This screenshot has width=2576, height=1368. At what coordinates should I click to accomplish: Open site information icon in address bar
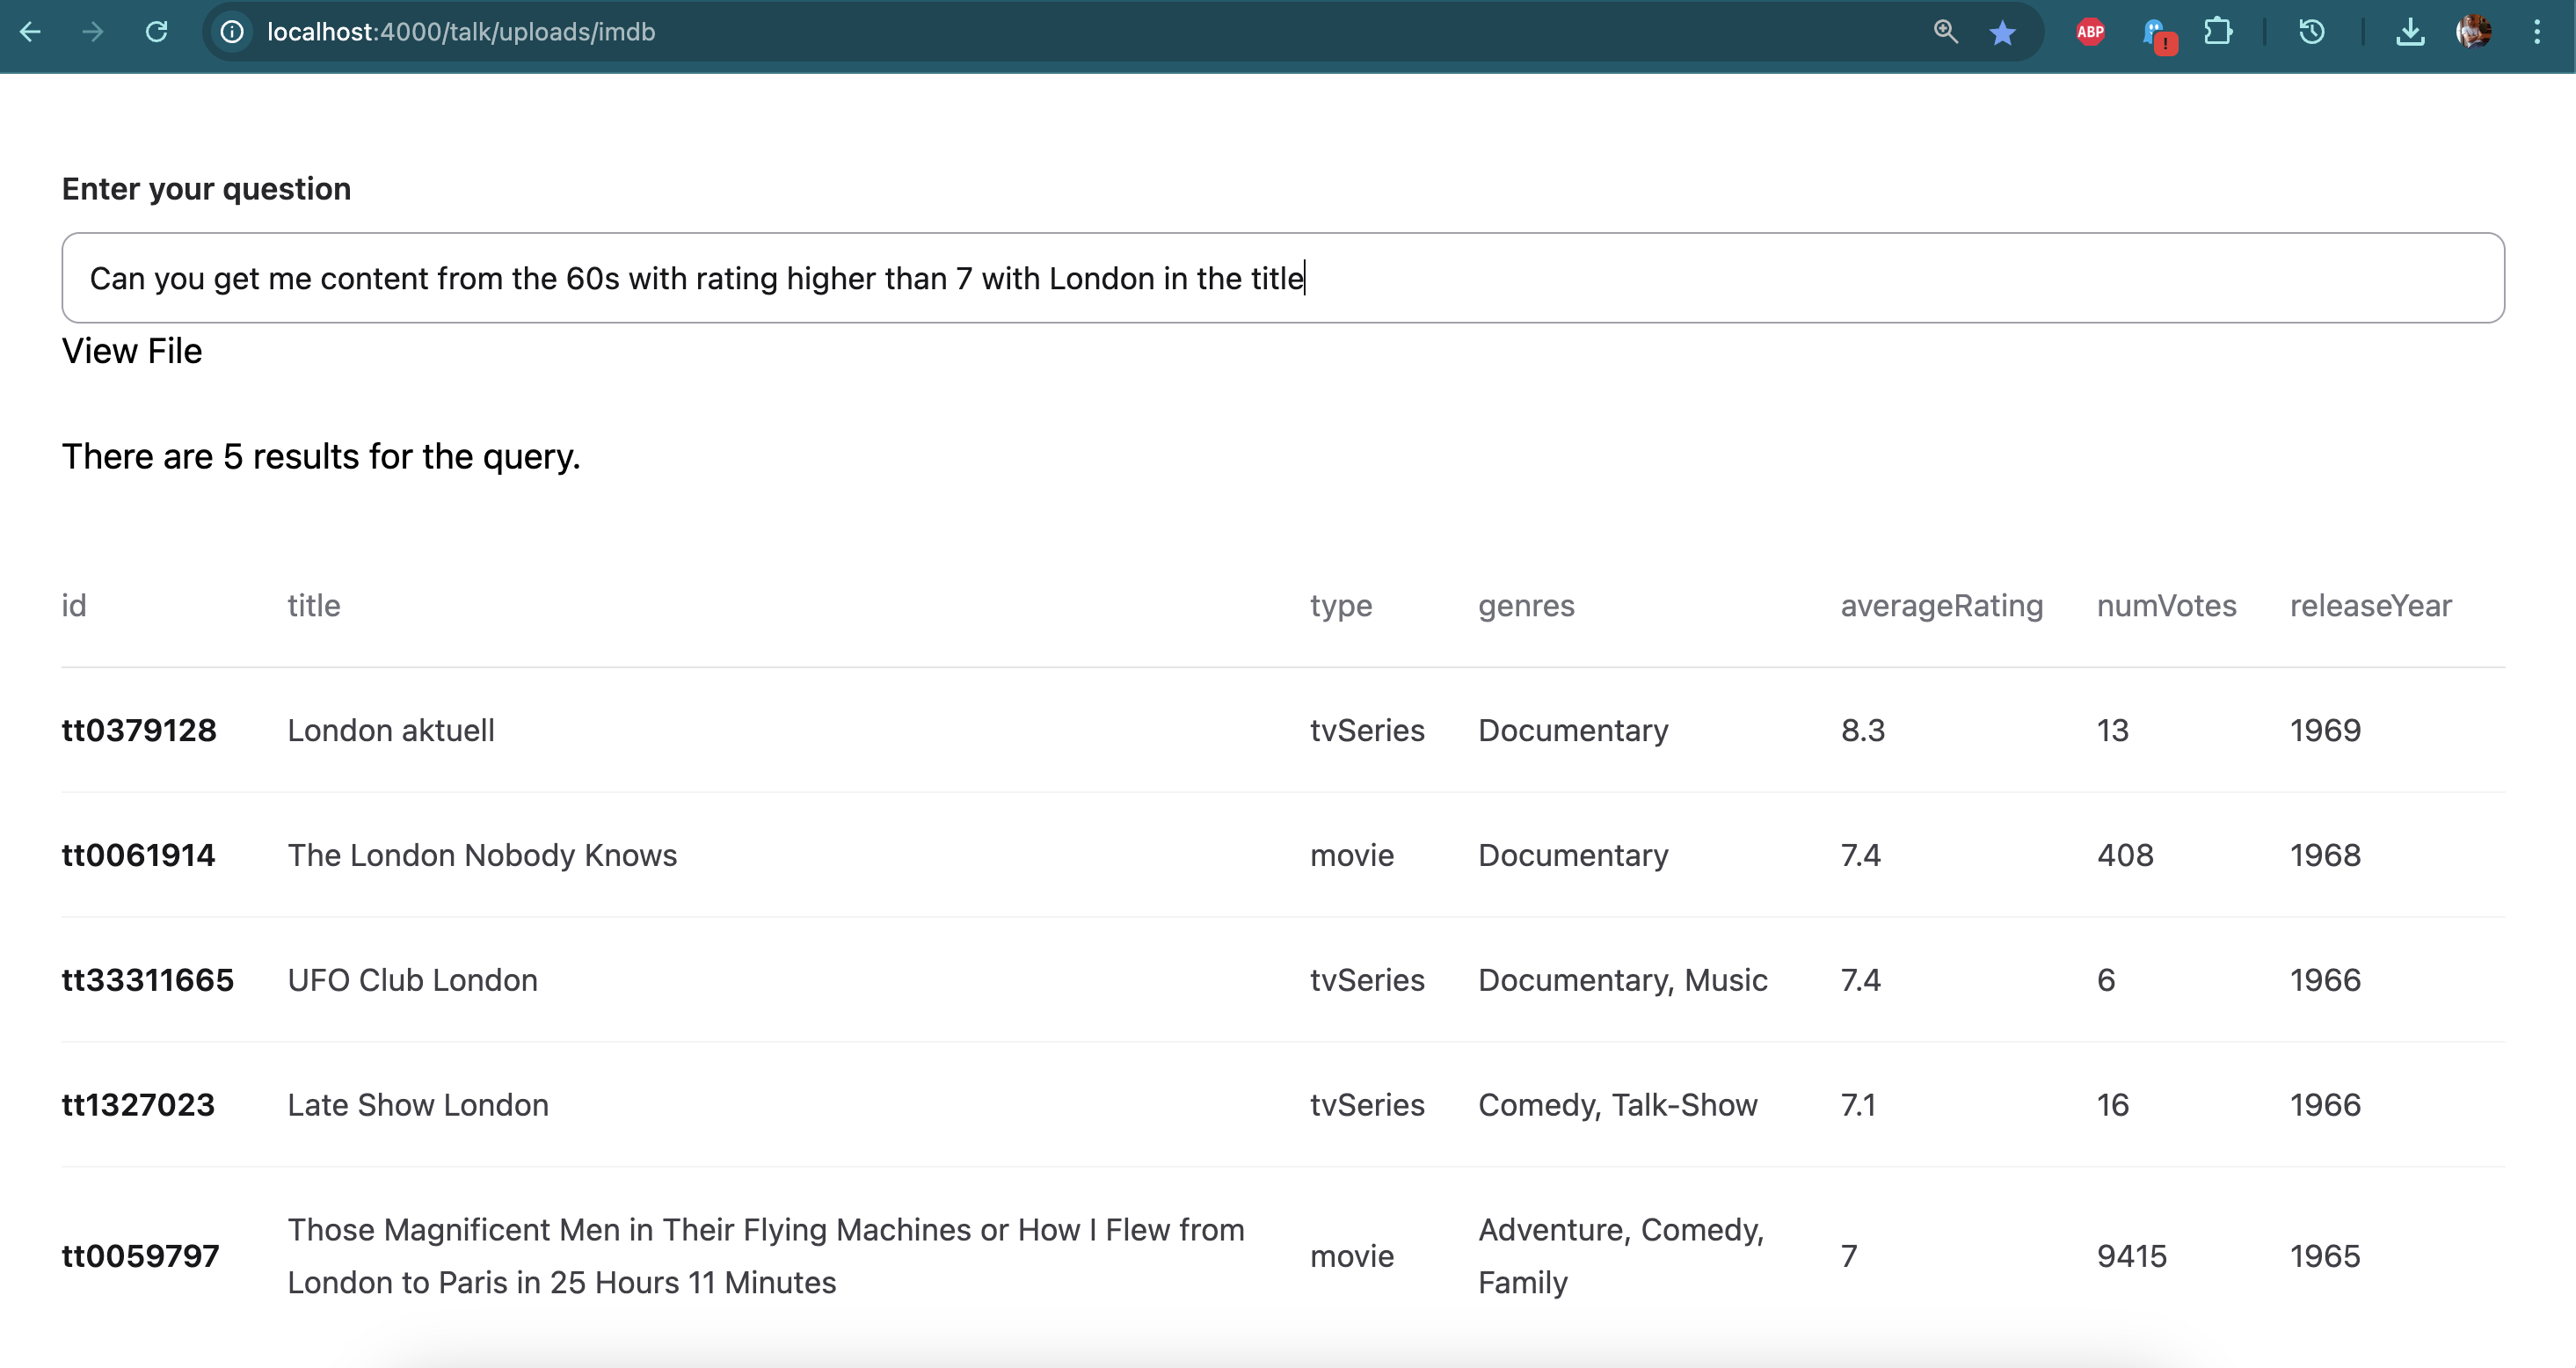point(232,32)
